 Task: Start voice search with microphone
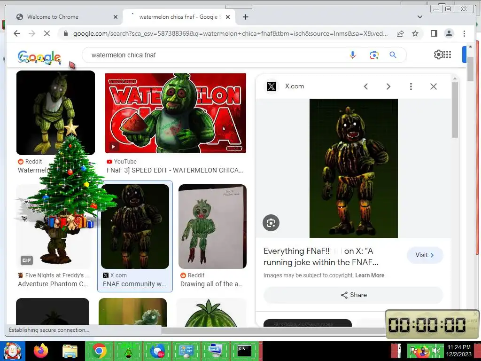[353, 55]
